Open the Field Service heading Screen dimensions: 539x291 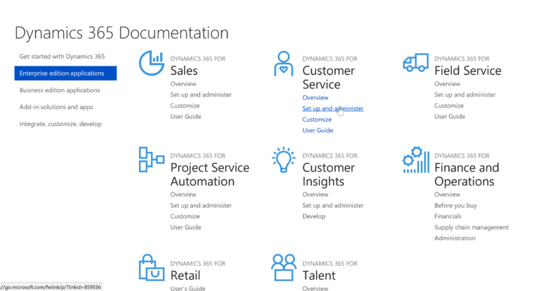pos(468,70)
